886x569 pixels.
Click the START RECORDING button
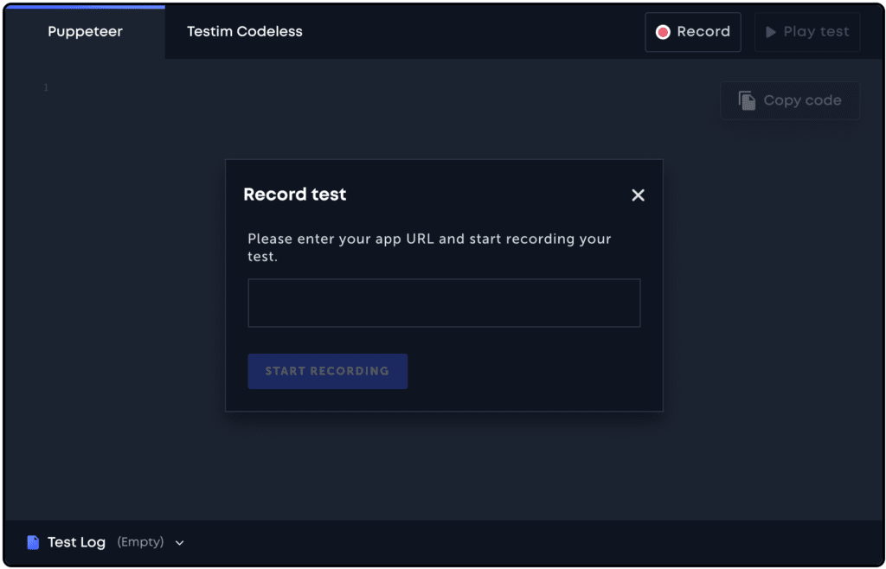(328, 372)
